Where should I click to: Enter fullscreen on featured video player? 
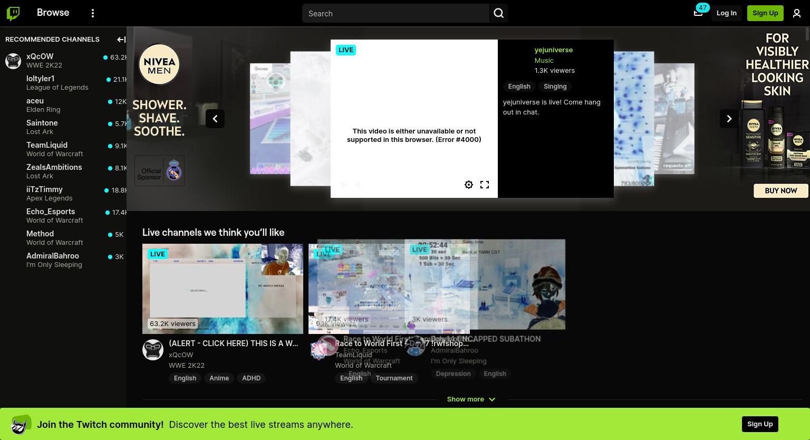coord(485,185)
